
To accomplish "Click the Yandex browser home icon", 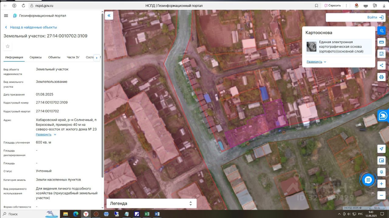I will [x=14, y=5].
